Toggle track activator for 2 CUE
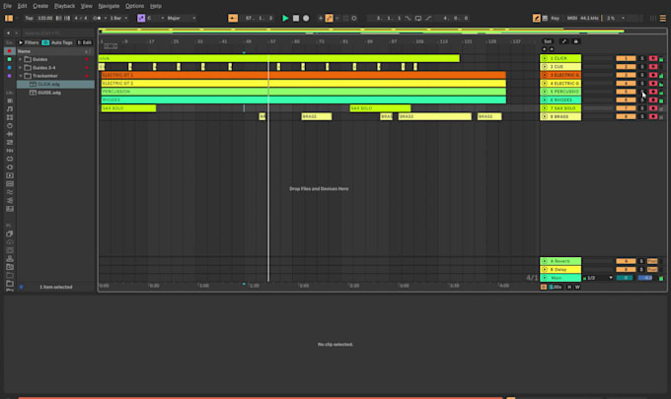 626,67
